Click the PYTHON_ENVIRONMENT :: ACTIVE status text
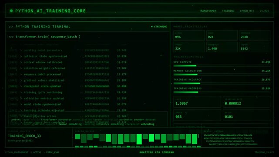Image resolution: width=279 pixels, height=157 pixels. coord(23,152)
